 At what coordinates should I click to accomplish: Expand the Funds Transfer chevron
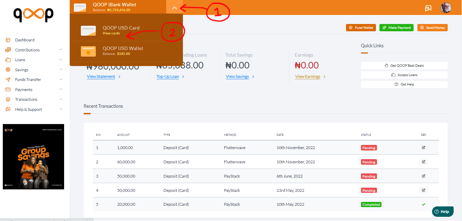click(61, 79)
